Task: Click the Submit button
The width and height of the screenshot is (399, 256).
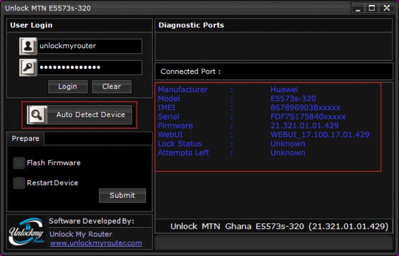Action: click(122, 195)
